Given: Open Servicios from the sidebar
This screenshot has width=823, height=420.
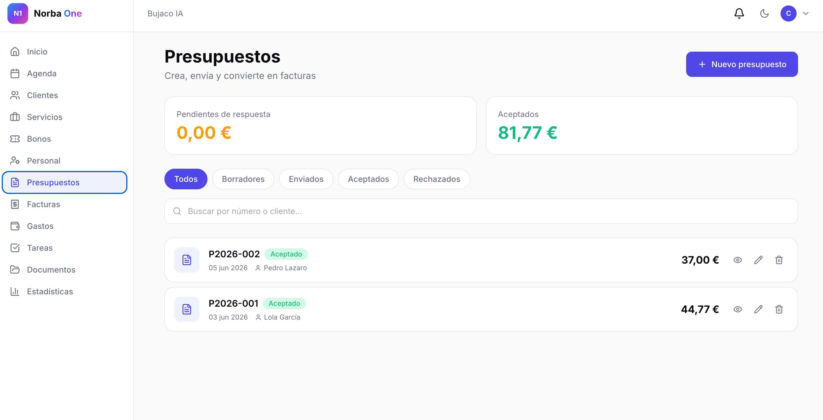Looking at the screenshot, I should click(x=65, y=117).
